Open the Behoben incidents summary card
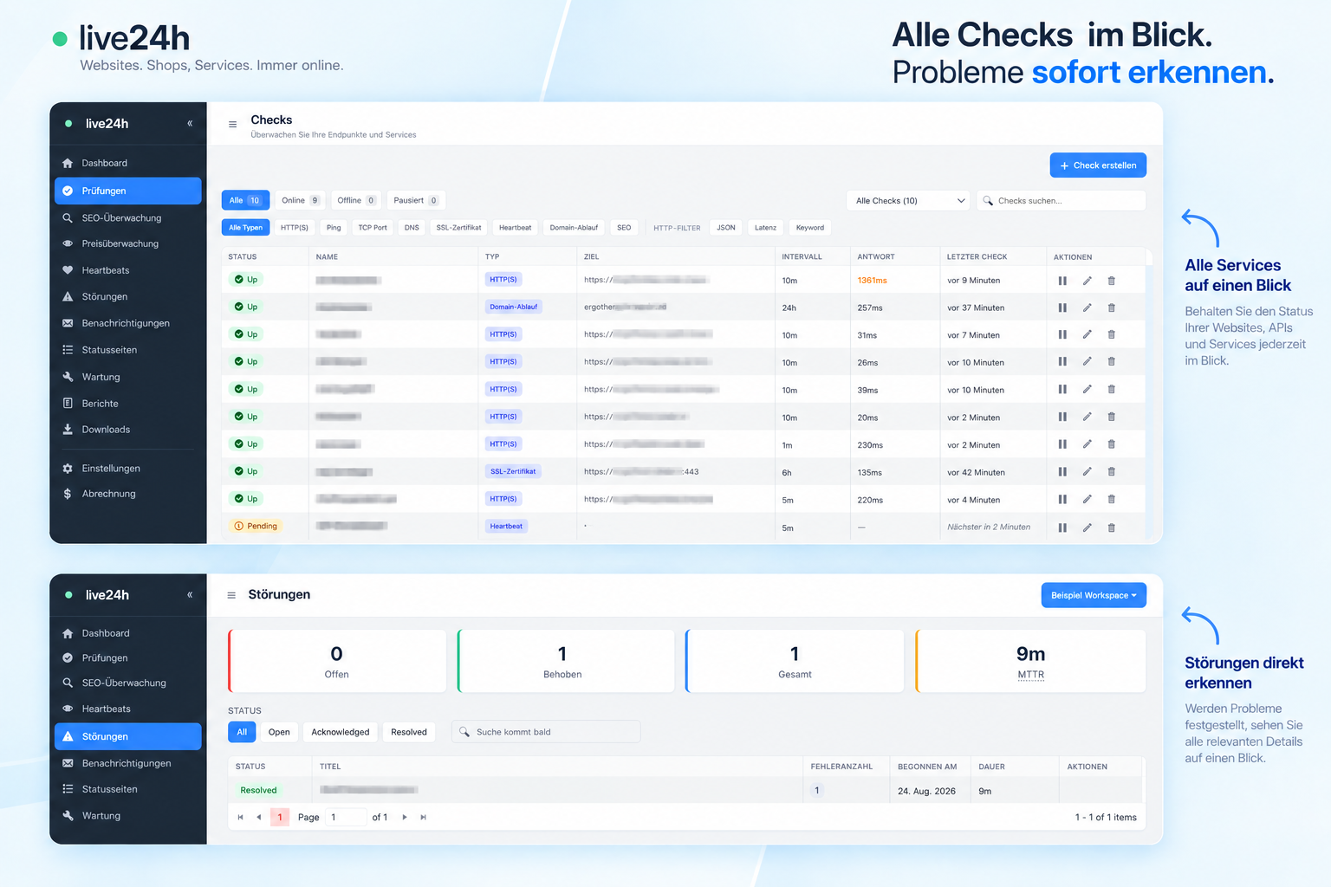 [x=566, y=661]
